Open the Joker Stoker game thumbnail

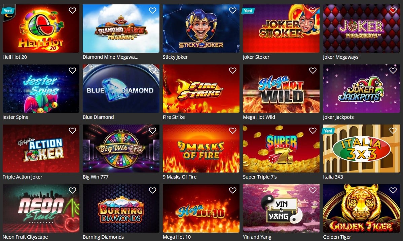tap(281, 29)
